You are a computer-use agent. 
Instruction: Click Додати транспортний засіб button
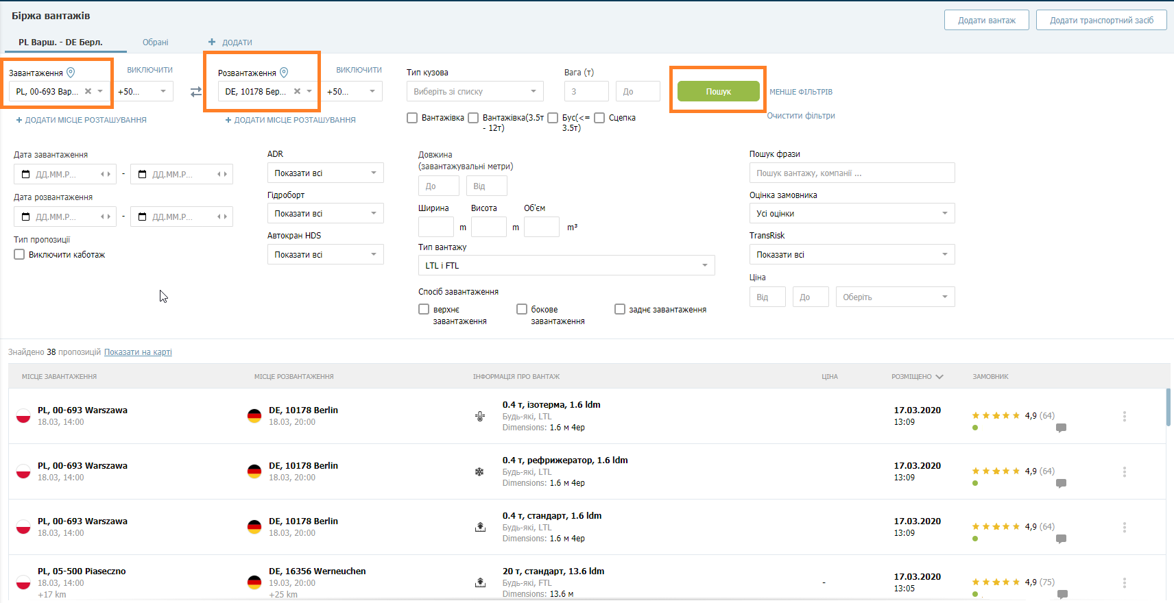click(1102, 20)
